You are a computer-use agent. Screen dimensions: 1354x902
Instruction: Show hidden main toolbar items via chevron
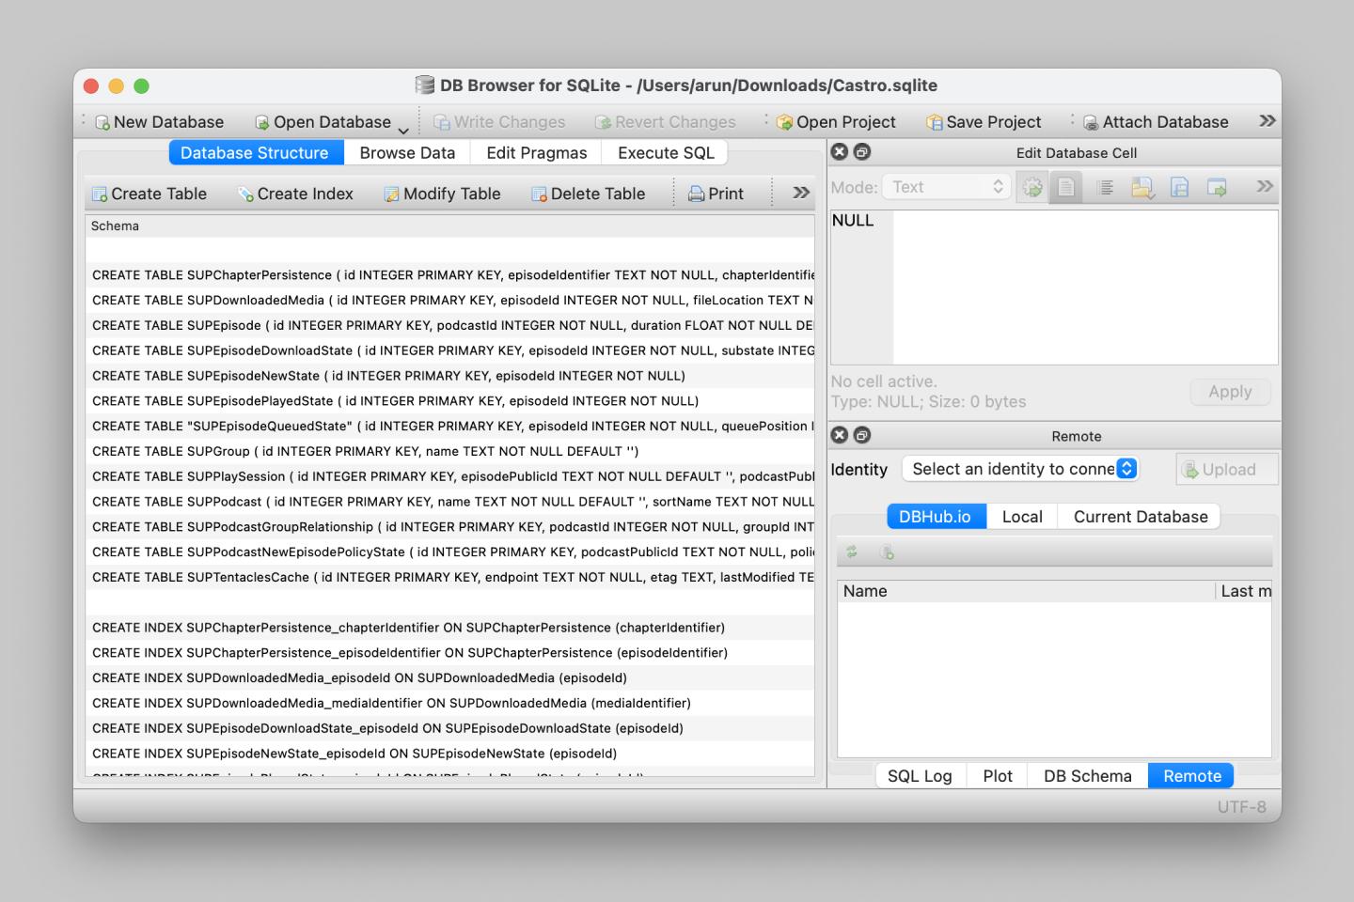click(1267, 121)
